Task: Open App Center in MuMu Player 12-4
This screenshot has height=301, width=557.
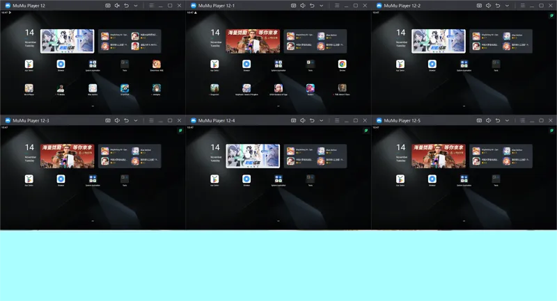Action: coord(214,179)
